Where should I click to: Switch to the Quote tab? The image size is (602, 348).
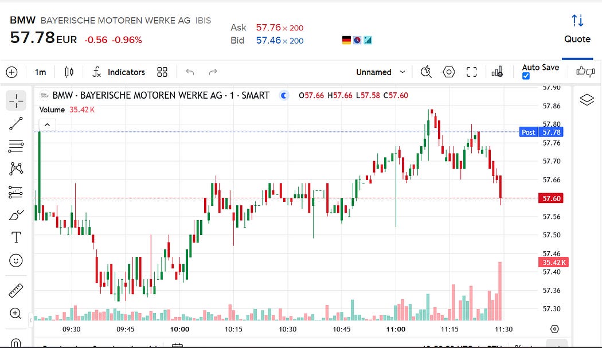pos(577,30)
